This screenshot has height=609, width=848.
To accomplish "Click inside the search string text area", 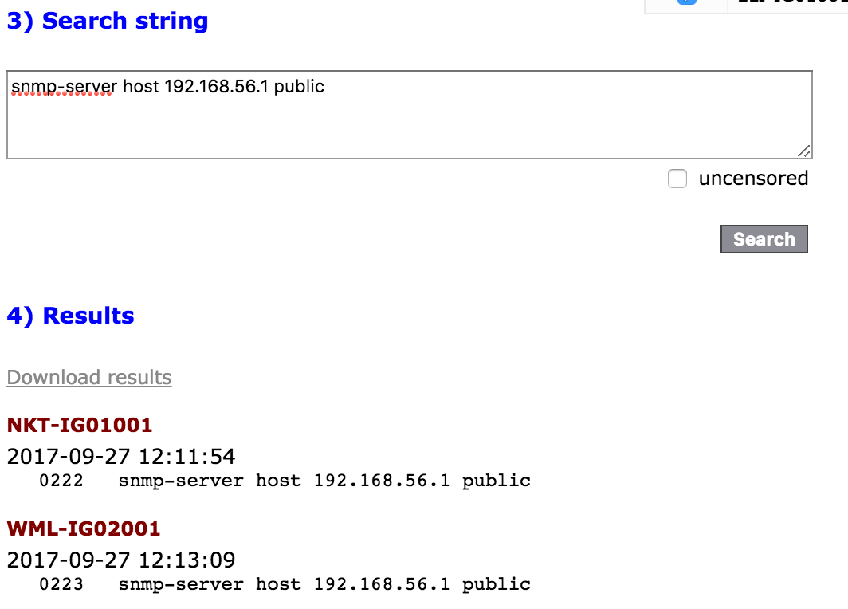I will point(408,120).
